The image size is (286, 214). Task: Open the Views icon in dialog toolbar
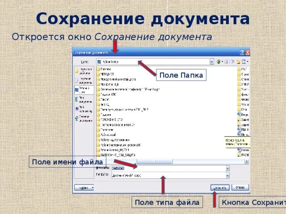[244, 62]
